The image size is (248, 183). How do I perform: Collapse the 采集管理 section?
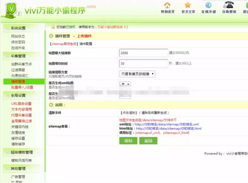7,56
